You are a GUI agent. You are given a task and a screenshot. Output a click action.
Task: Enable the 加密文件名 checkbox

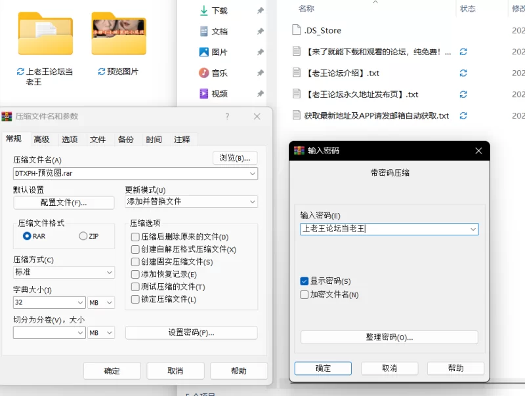[x=304, y=295]
